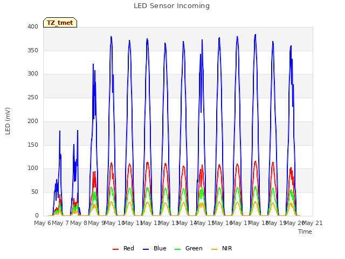Click the May 21 x-axis tick label

coord(313,223)
